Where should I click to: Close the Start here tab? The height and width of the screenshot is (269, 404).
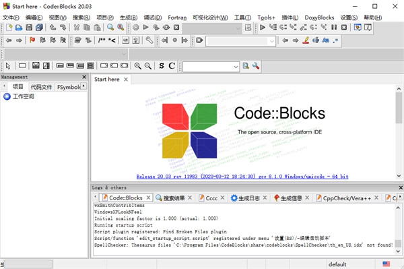pyautogui.click(x=126, y=80)
